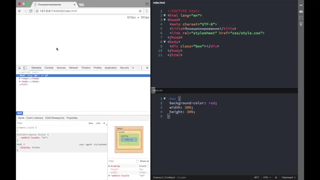This screenshot has height=180, width=320.
Task: Show more DevTools tabs via chevron
Action: pos(133,68)
